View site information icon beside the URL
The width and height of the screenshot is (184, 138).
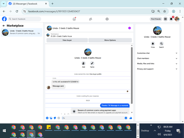25,11
